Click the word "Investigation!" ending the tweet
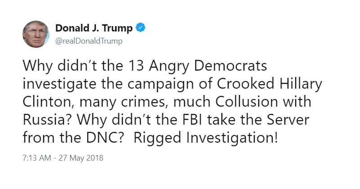Screen dimensions: 360x189 (232, 138)
